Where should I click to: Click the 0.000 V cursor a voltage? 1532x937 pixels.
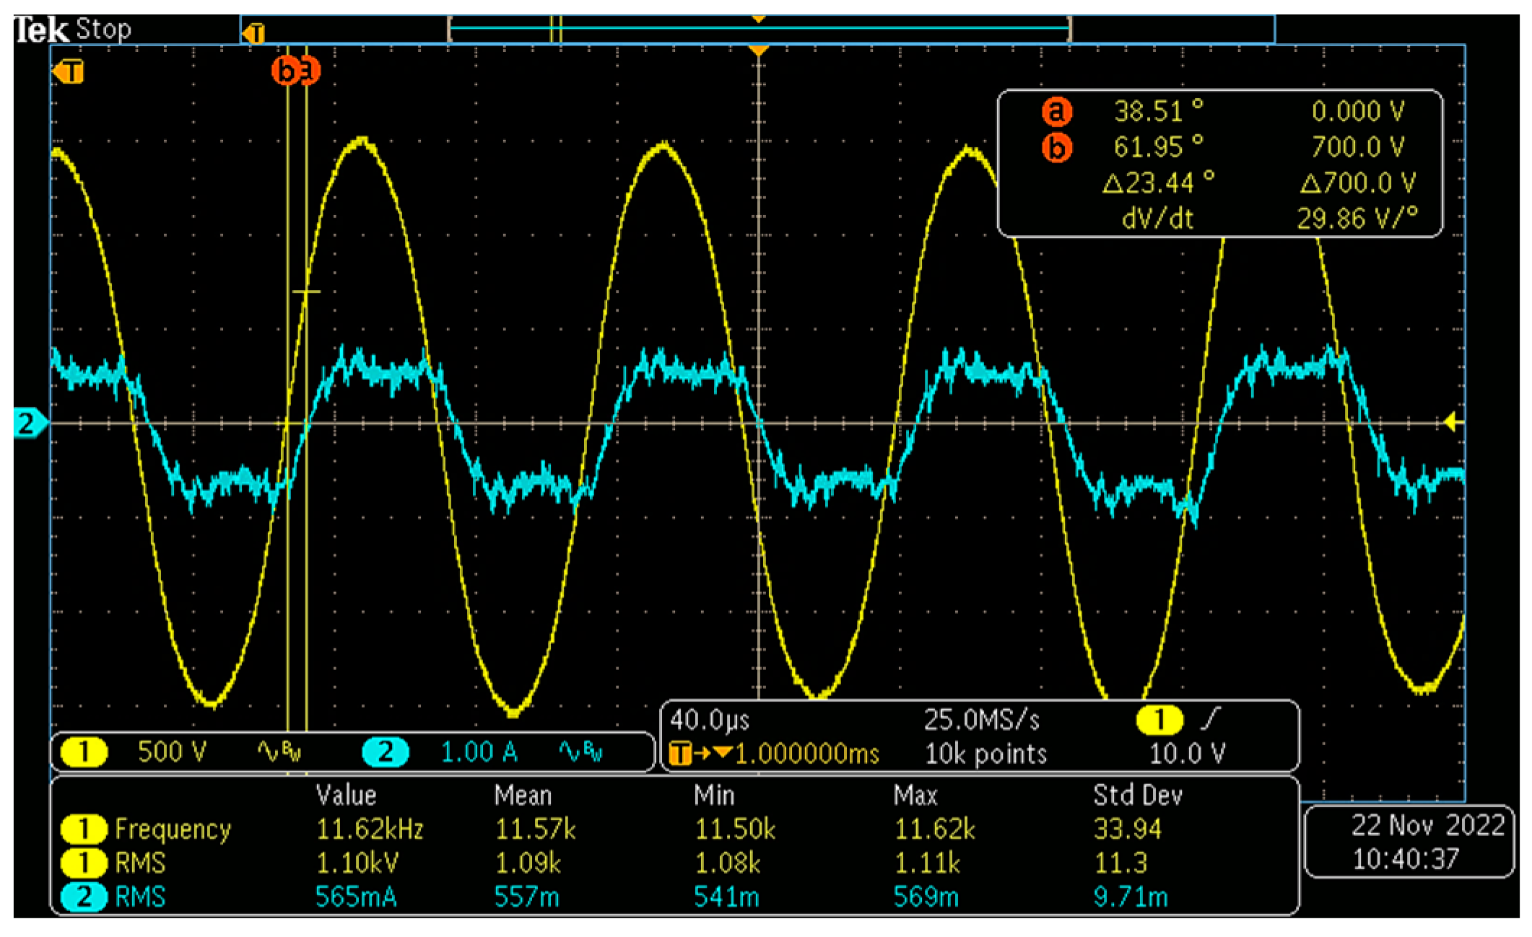click(x=1358, y=111)
